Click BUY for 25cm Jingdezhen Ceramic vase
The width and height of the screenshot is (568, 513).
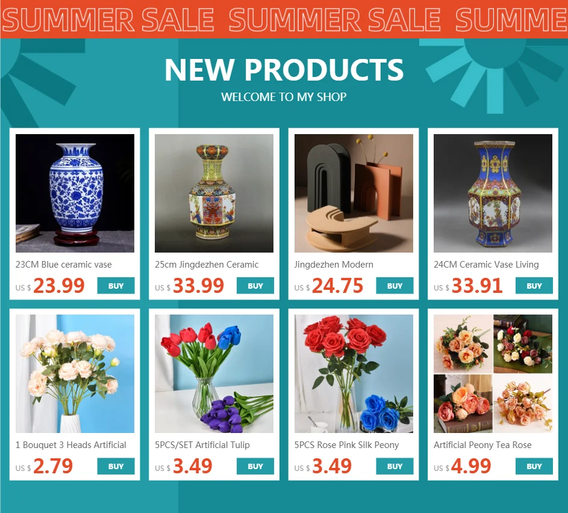255,286
